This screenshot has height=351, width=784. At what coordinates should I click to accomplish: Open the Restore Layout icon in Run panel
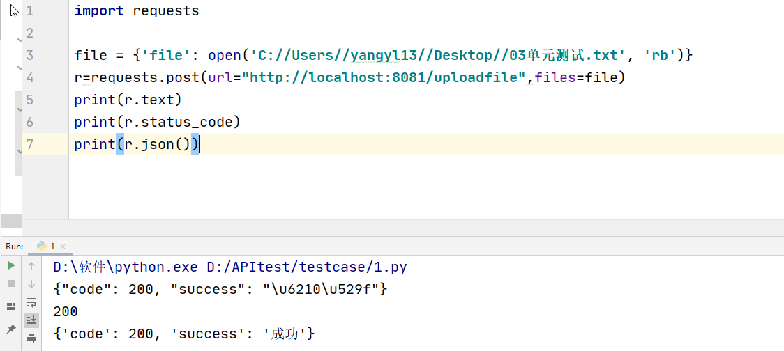[11, 306]
